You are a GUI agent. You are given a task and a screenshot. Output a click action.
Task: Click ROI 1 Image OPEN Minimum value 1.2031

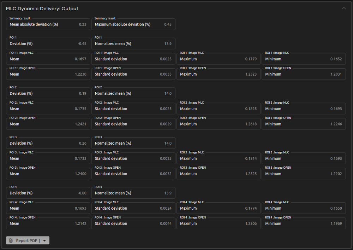336,74
